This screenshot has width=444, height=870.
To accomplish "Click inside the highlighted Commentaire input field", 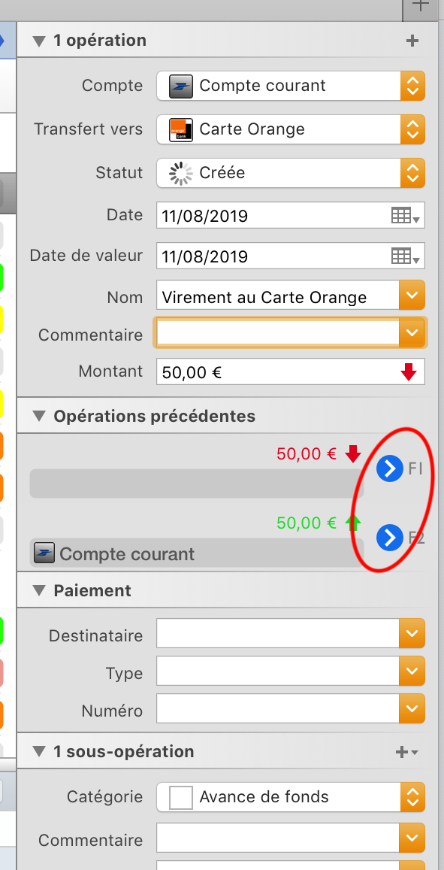I will point(278,332).
